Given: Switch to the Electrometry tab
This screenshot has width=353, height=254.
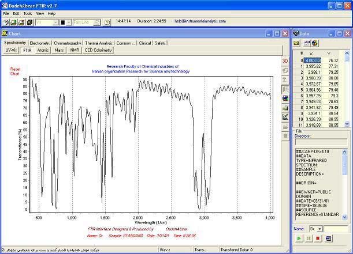Looking at the screenshot, I should coord(40,43).
